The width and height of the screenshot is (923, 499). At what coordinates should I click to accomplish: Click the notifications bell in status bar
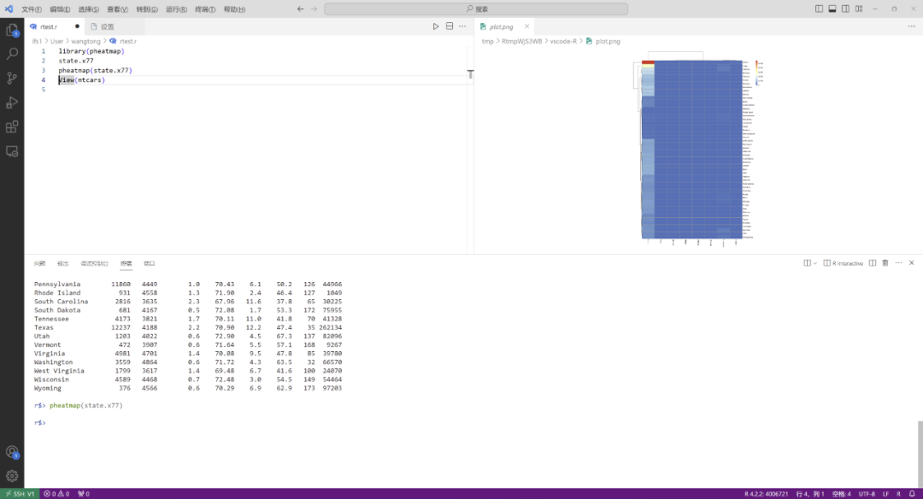coord(912,494)
